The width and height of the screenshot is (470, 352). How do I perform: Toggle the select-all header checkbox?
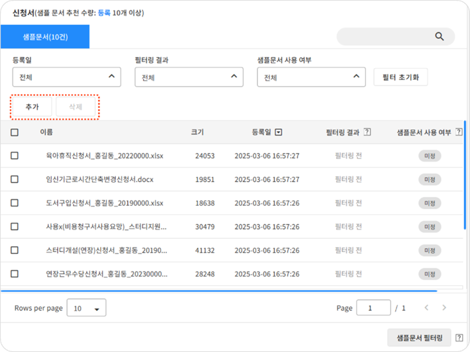point(15,132)
